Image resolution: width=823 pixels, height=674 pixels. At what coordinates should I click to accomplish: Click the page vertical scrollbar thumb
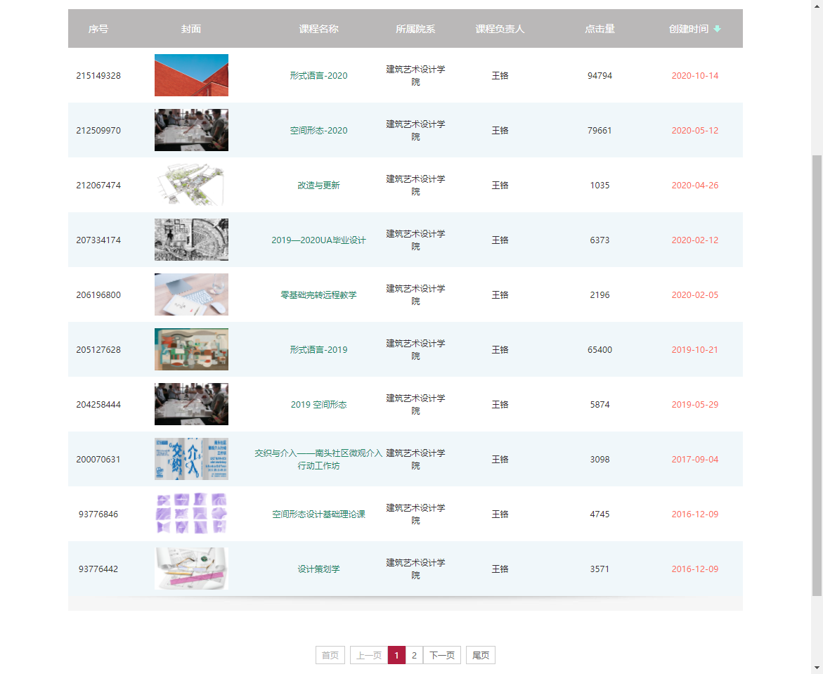(817, 375)
